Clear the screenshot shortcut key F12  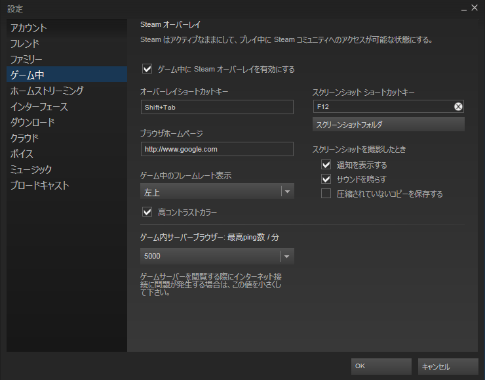[x=458, y=106]
